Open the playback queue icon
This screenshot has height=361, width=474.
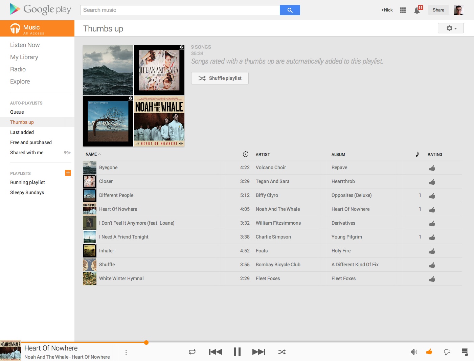[x=465, y=352]
